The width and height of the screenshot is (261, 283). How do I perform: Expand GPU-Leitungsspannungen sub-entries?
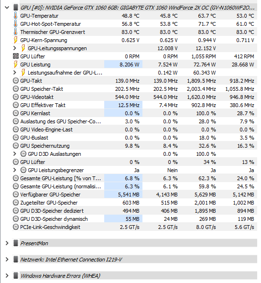pos(15,48)
